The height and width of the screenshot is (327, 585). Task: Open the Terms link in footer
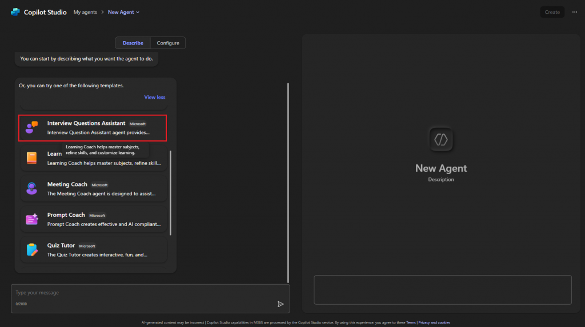pos(411,322)
